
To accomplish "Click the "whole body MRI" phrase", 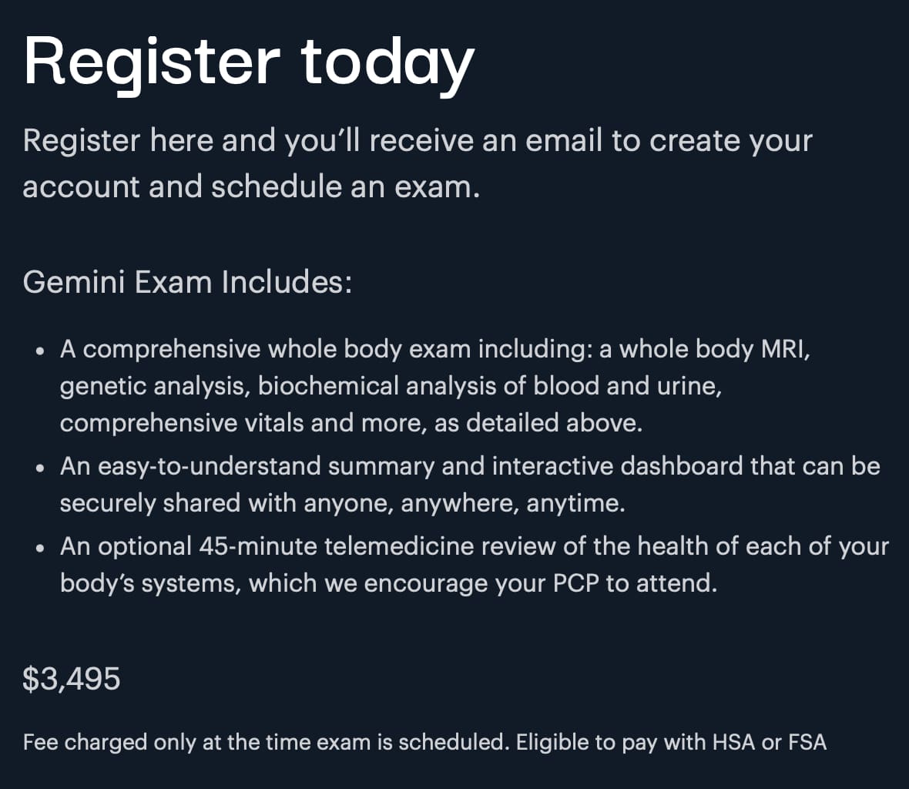I will pyautogui.click(x=714, y=350).
